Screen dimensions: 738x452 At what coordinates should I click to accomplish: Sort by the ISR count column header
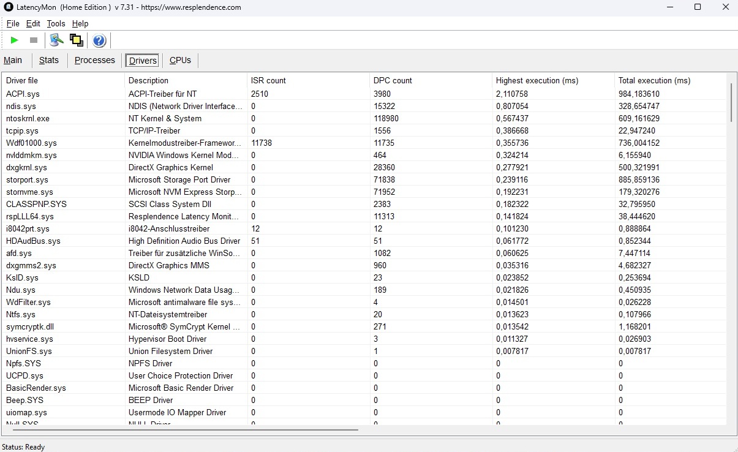pos(268,80)
